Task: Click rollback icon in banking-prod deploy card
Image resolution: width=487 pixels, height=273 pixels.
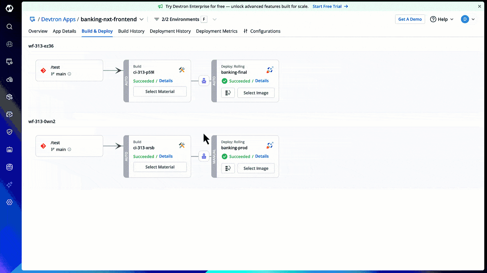Action: 228,168
